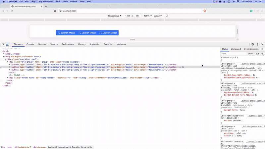Viewport: 265px width, 149px height.
Task: Click the Brave shield icon in address bar
Action: [x=205, y=11]
